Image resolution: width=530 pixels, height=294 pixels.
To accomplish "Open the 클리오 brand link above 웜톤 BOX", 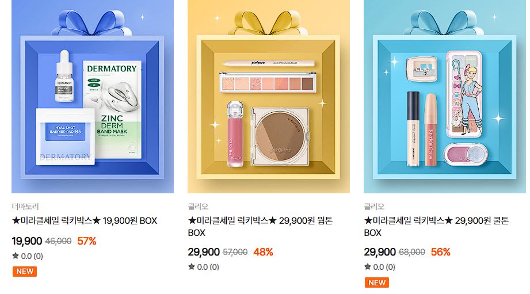I will click(198, 206).
